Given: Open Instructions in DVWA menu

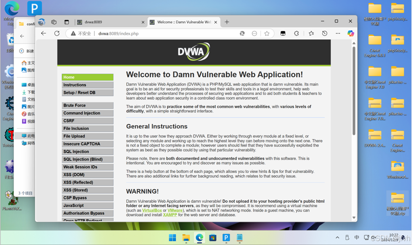Looking at the screenshot, I should tap(87, 85).
